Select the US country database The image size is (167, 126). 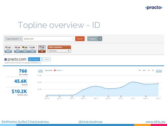[x=8, y=49]
